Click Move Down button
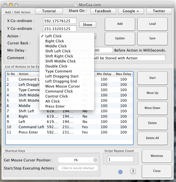 point(152,108)
